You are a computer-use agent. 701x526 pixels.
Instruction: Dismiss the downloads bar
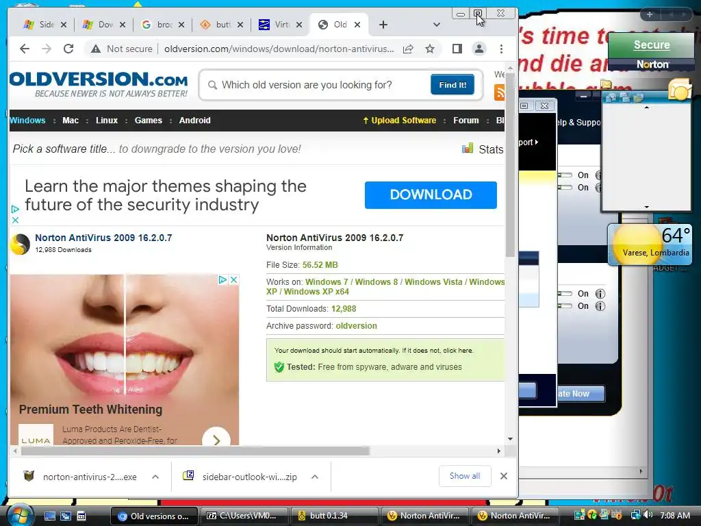point(504,476)
